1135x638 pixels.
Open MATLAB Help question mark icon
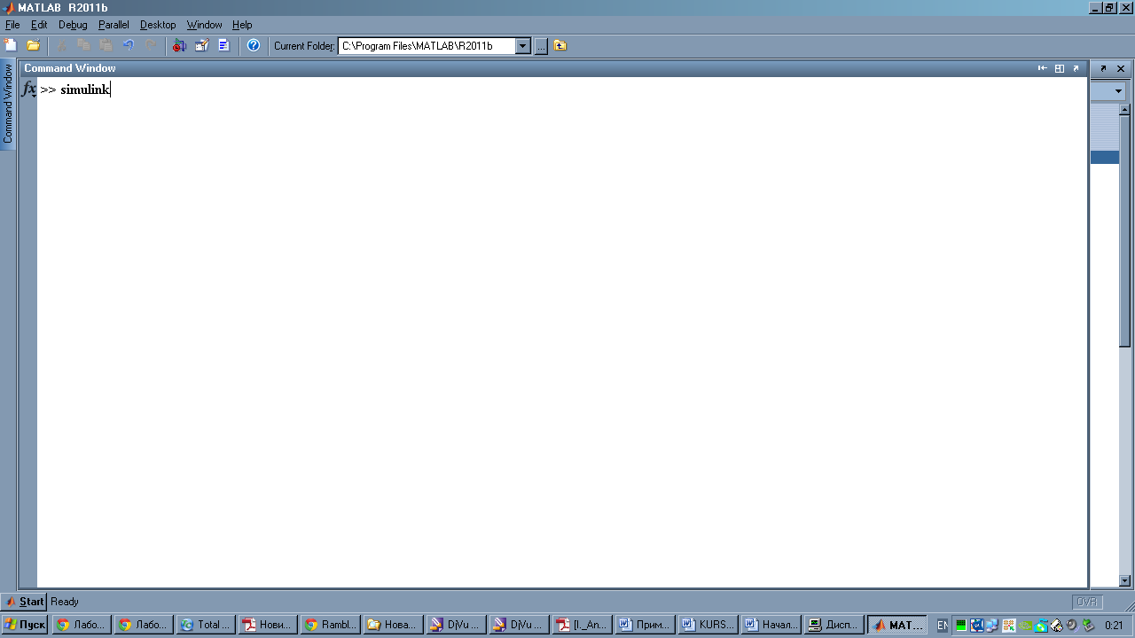(x=254, y=45)
